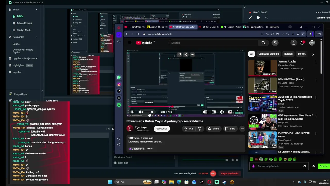Open Highlighter beta in Streamlabs
330x186 pixels.
tap(21, 65)
